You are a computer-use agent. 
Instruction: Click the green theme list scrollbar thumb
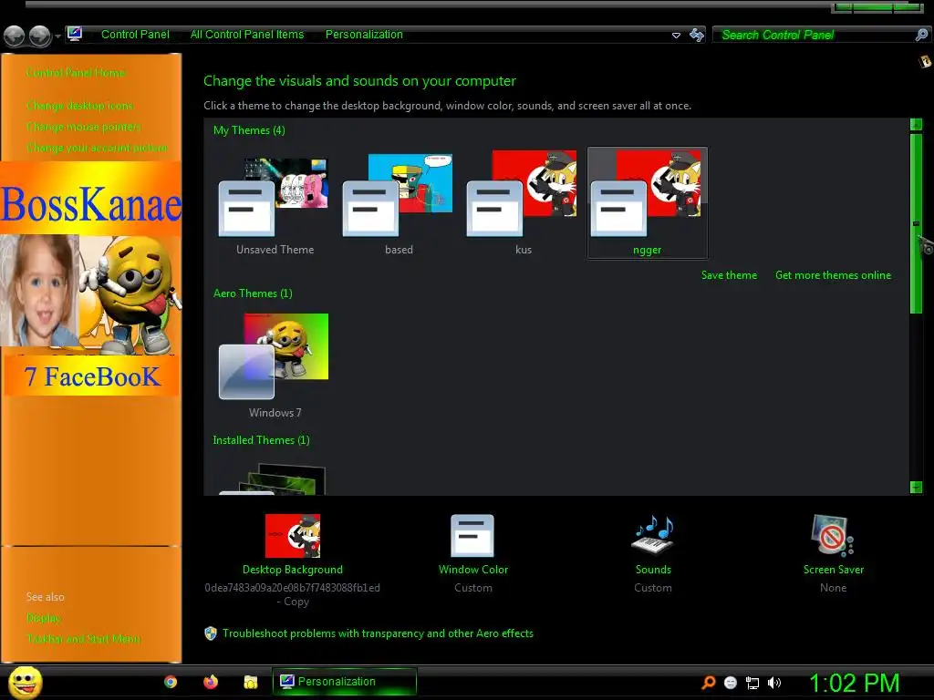[916, 223]
